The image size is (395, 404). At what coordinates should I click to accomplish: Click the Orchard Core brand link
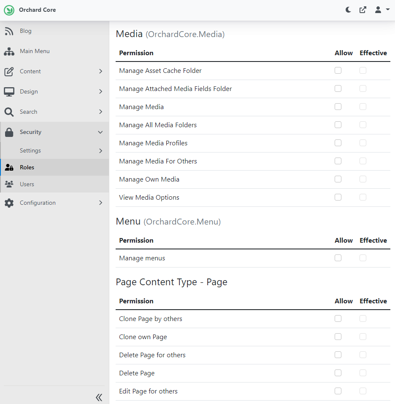pos(38,10)
